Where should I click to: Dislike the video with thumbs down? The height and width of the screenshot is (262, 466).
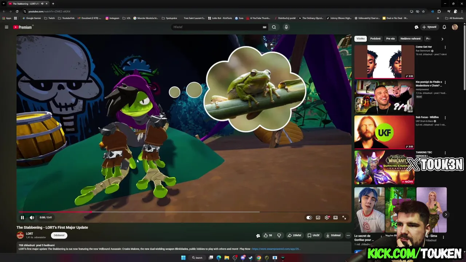pyautogui.click(x=279, y=235)
